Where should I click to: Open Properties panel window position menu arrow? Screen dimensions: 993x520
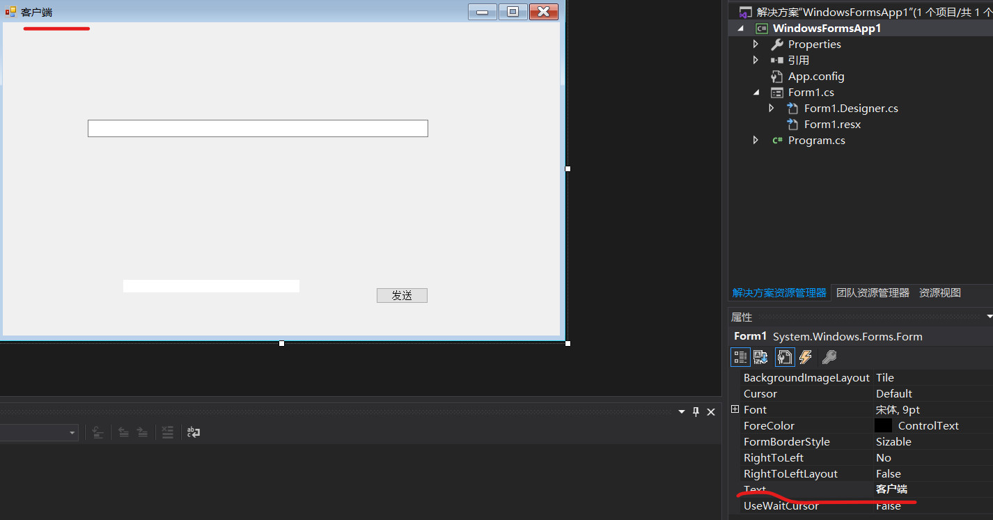[990, 317]
